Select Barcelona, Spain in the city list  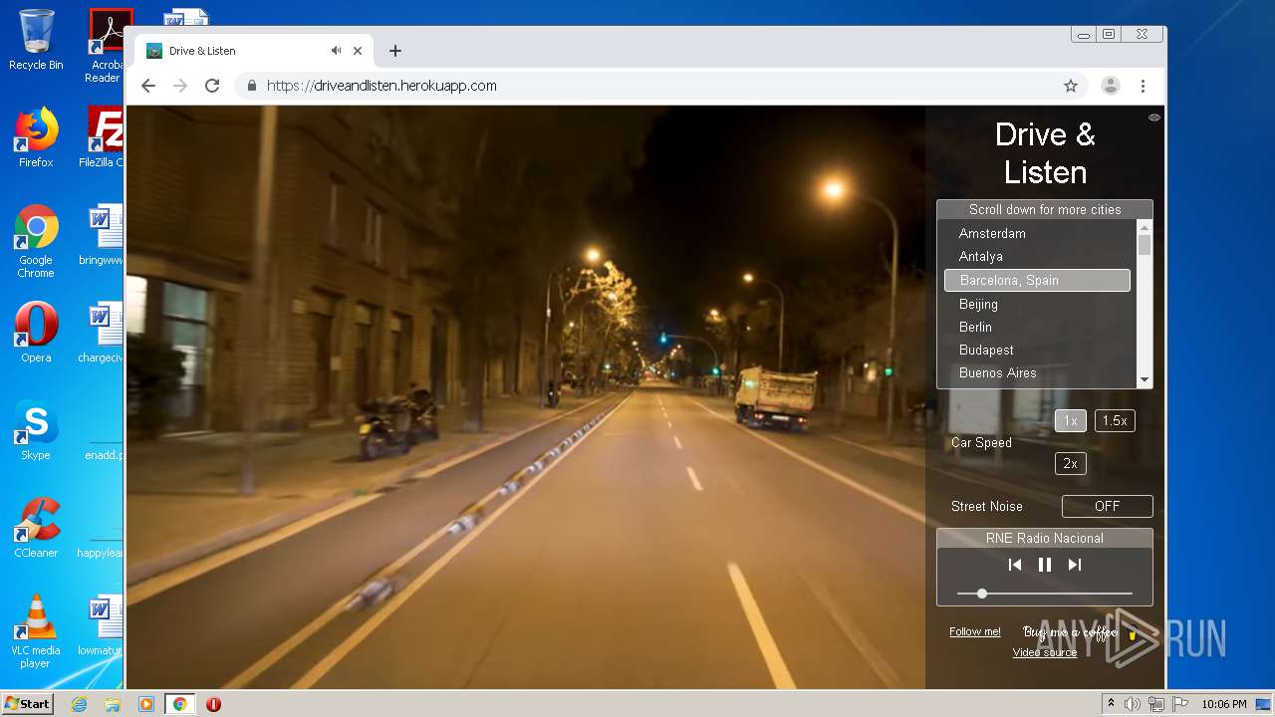point(1037,280)
